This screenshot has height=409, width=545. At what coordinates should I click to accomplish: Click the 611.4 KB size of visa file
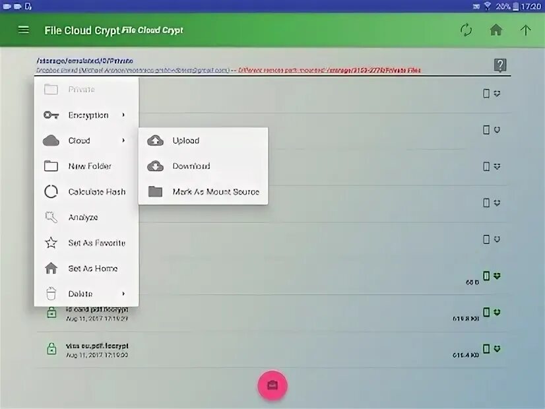tap(466, 355)
